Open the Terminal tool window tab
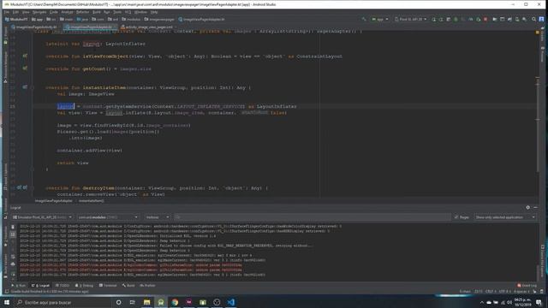548x308 pixels. [108, 285]
